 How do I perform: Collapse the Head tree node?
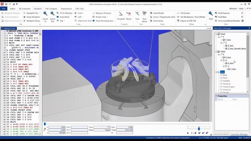pos(216,34)
